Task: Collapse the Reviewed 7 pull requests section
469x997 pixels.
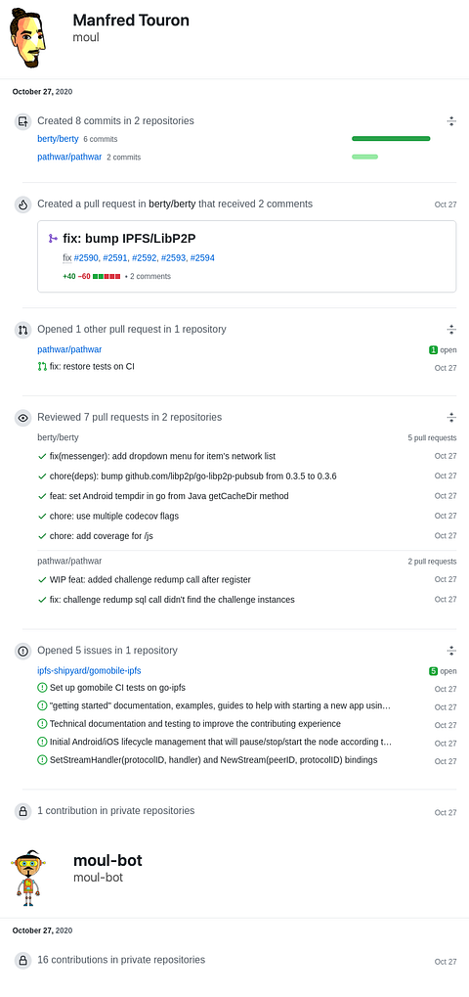Action: coord(451,418)
